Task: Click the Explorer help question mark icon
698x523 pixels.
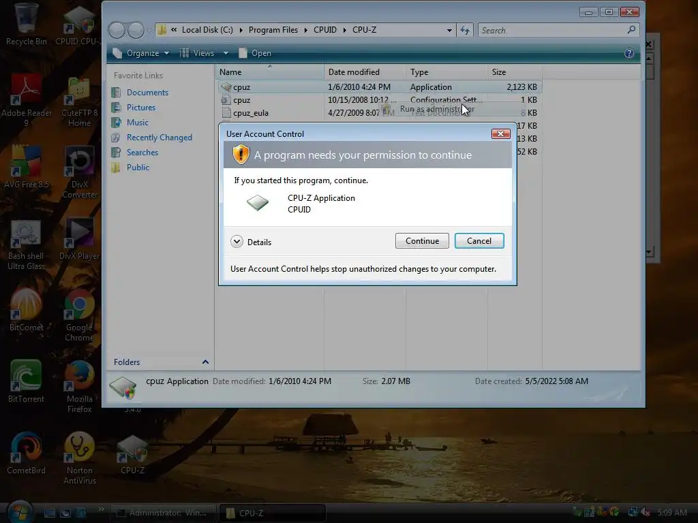Action: [628, 53]
